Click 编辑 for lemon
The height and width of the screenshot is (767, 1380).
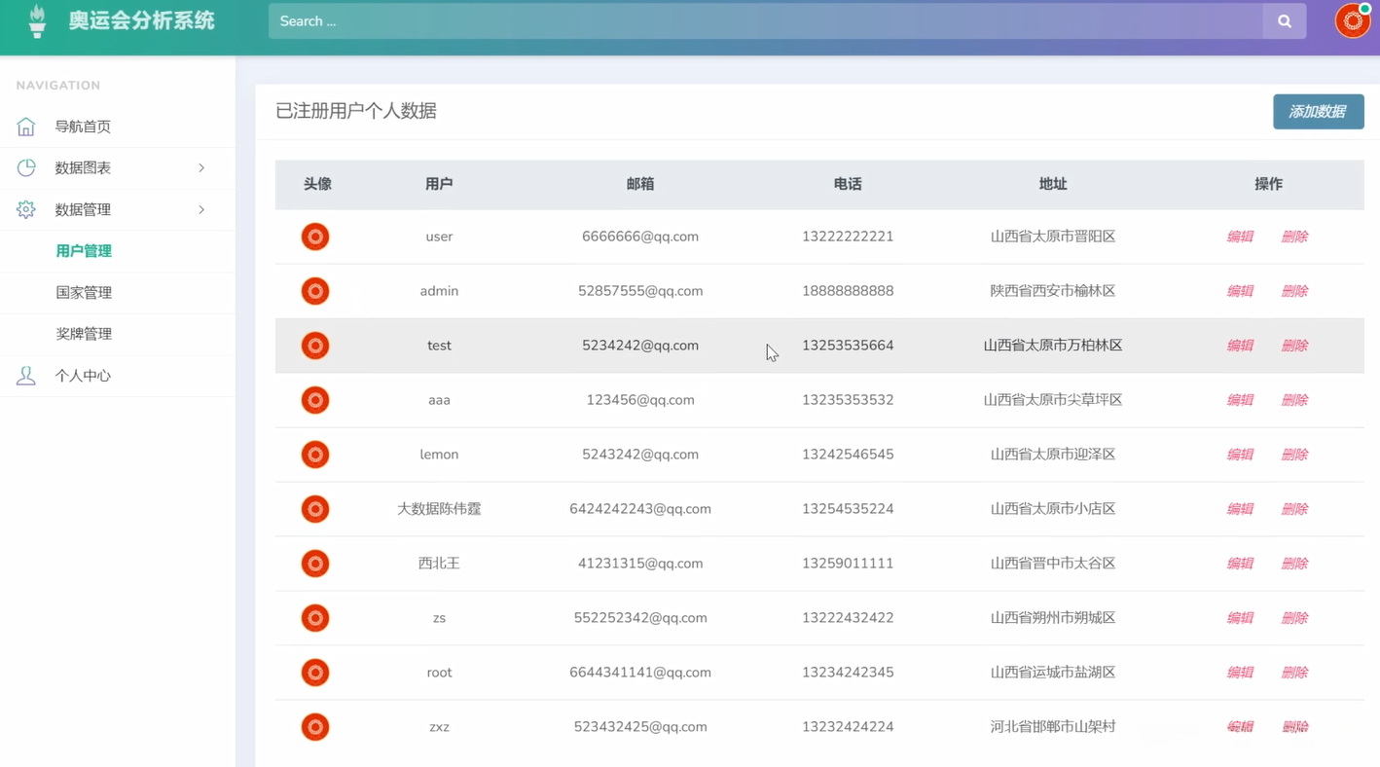[1240, 455]
